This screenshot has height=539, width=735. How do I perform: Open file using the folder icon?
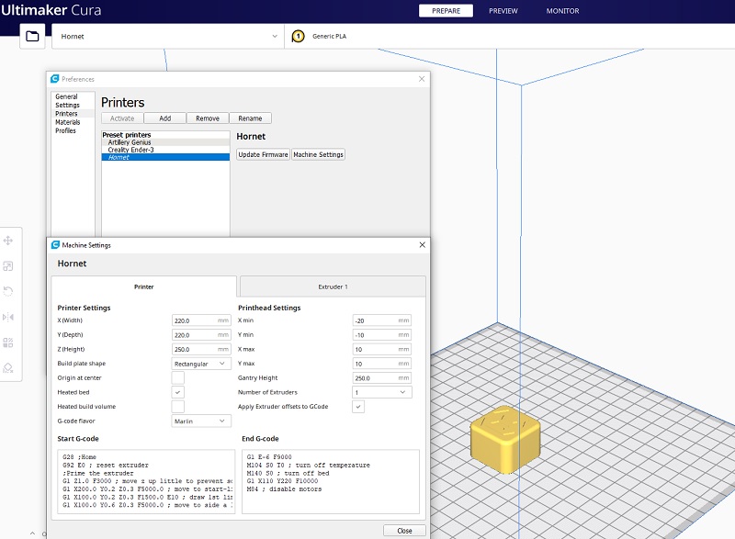pyautogui.click(x=32, y=36)
